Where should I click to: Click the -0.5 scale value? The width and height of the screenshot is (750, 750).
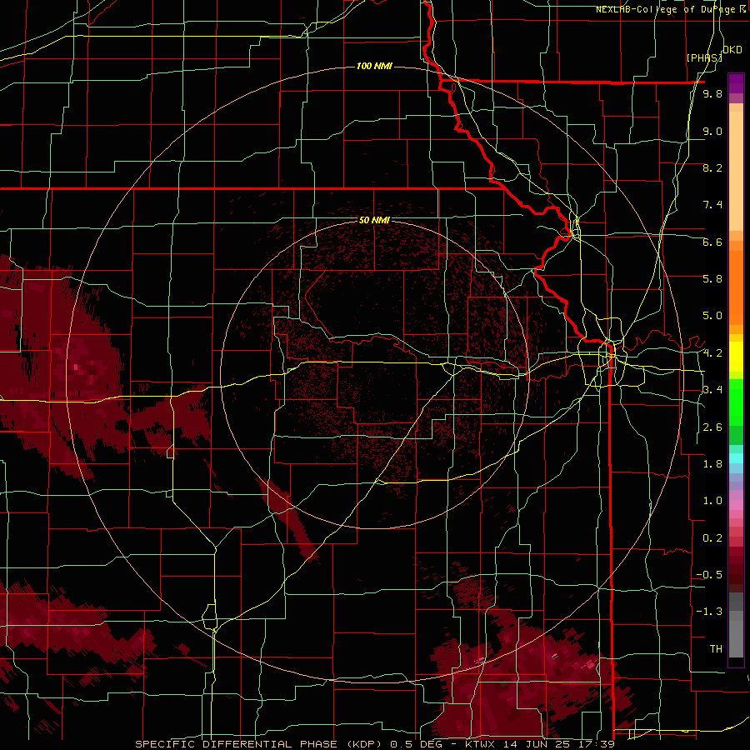tap(709, 575)
